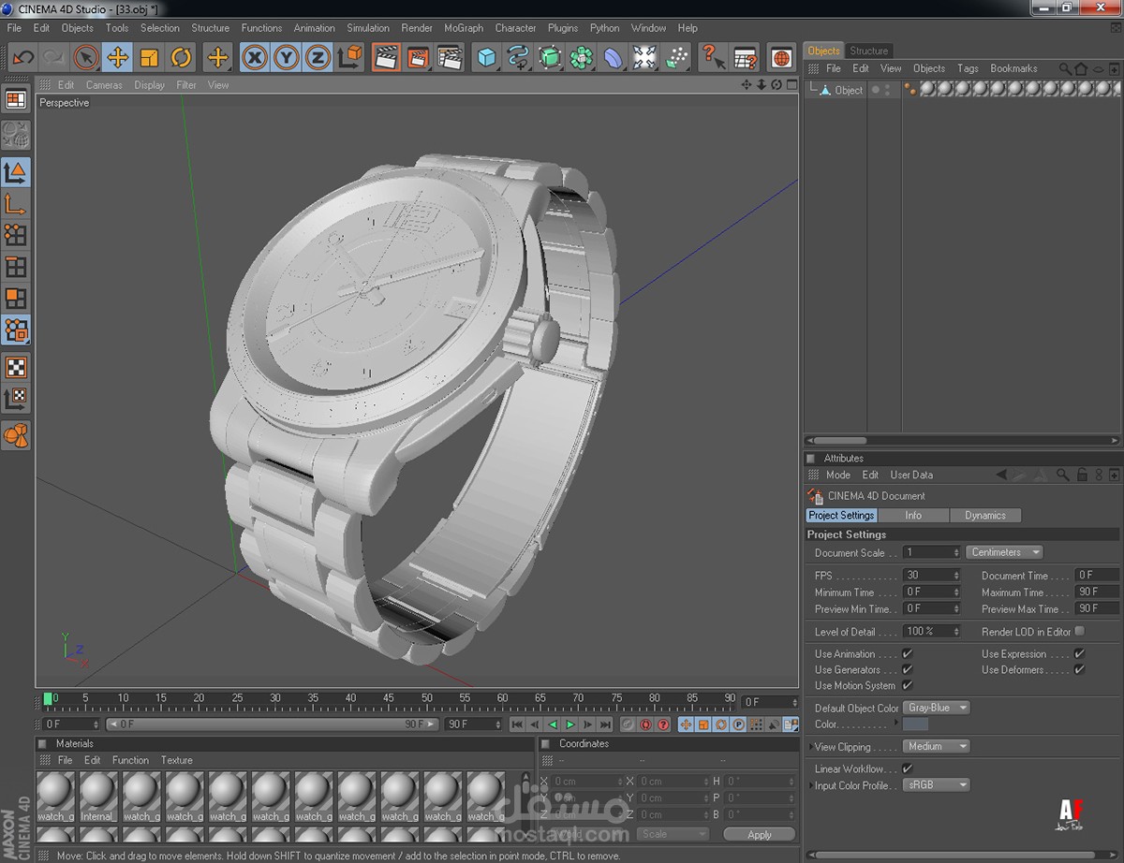Viewport: 1124px width, 863px height.
Task: Select the Rotate tool icon
Action: (181, 58)
